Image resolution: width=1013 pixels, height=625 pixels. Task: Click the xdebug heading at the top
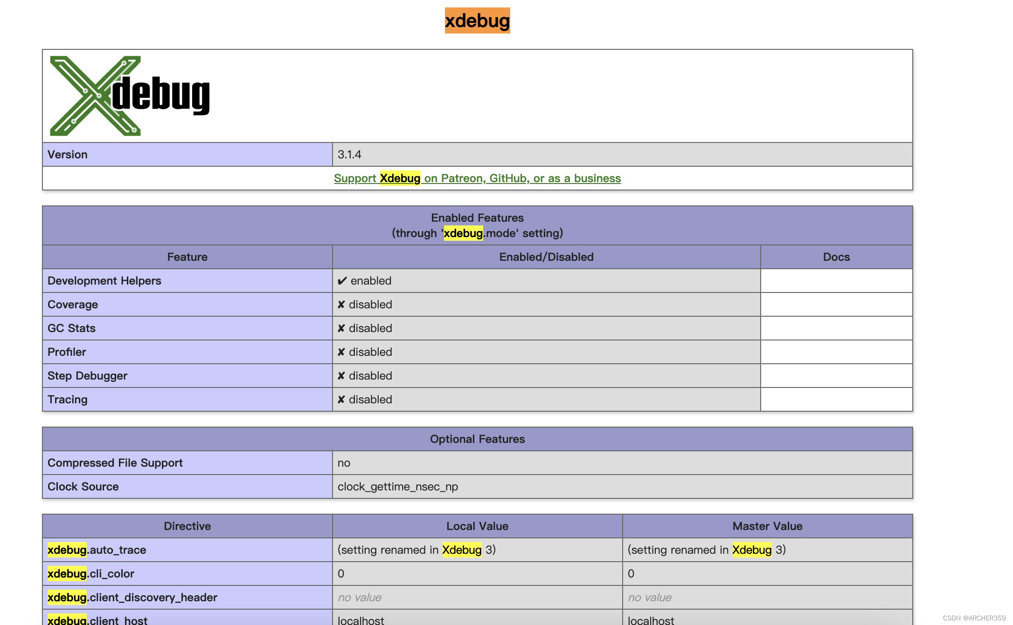[x=477, y=21]
